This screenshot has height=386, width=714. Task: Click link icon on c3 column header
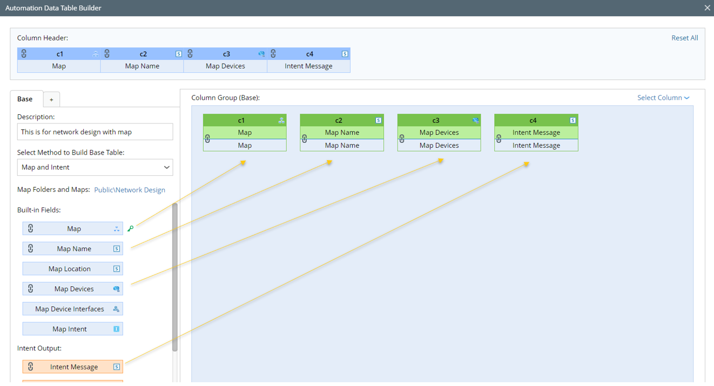point(190,54)
